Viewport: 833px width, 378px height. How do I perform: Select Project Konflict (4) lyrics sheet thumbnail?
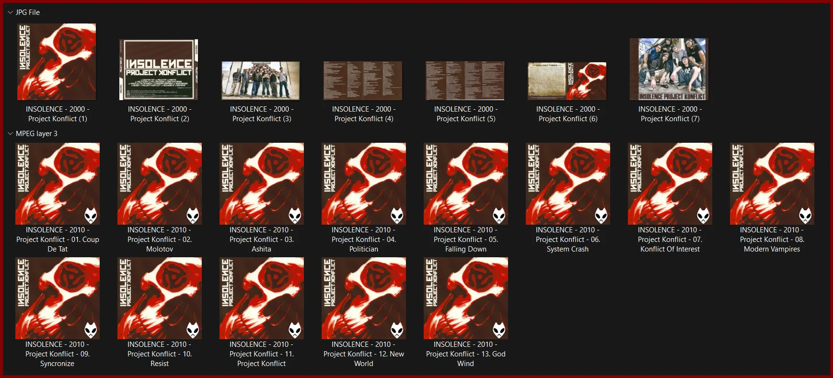(x=363, y=80)
